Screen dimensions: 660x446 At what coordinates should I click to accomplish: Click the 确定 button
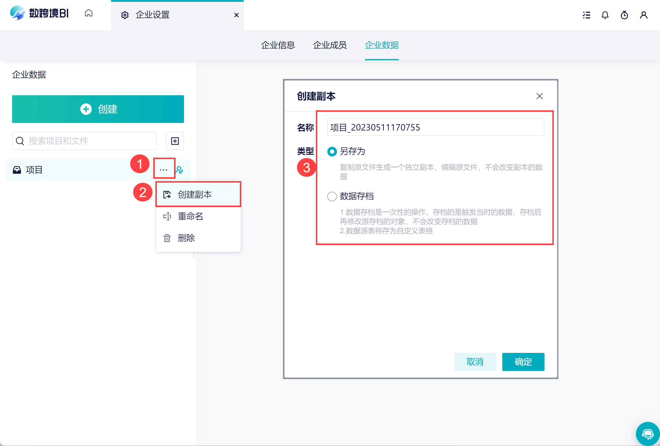tap(523, 362)
